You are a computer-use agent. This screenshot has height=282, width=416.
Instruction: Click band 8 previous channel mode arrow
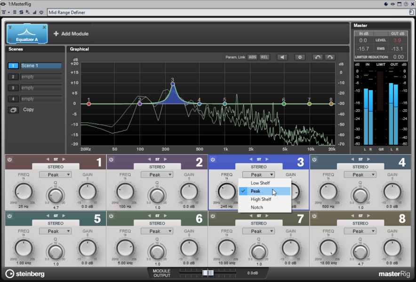[x=352, y=216]
